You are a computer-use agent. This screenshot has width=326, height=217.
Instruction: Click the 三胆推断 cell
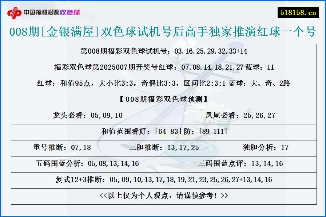click(163, 148)
